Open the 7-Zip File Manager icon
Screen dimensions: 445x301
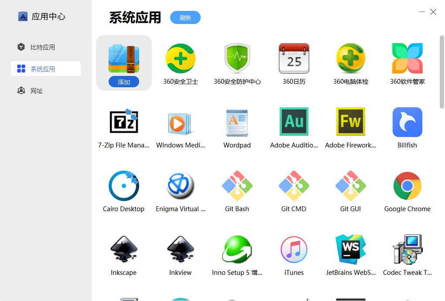point(123,122)
